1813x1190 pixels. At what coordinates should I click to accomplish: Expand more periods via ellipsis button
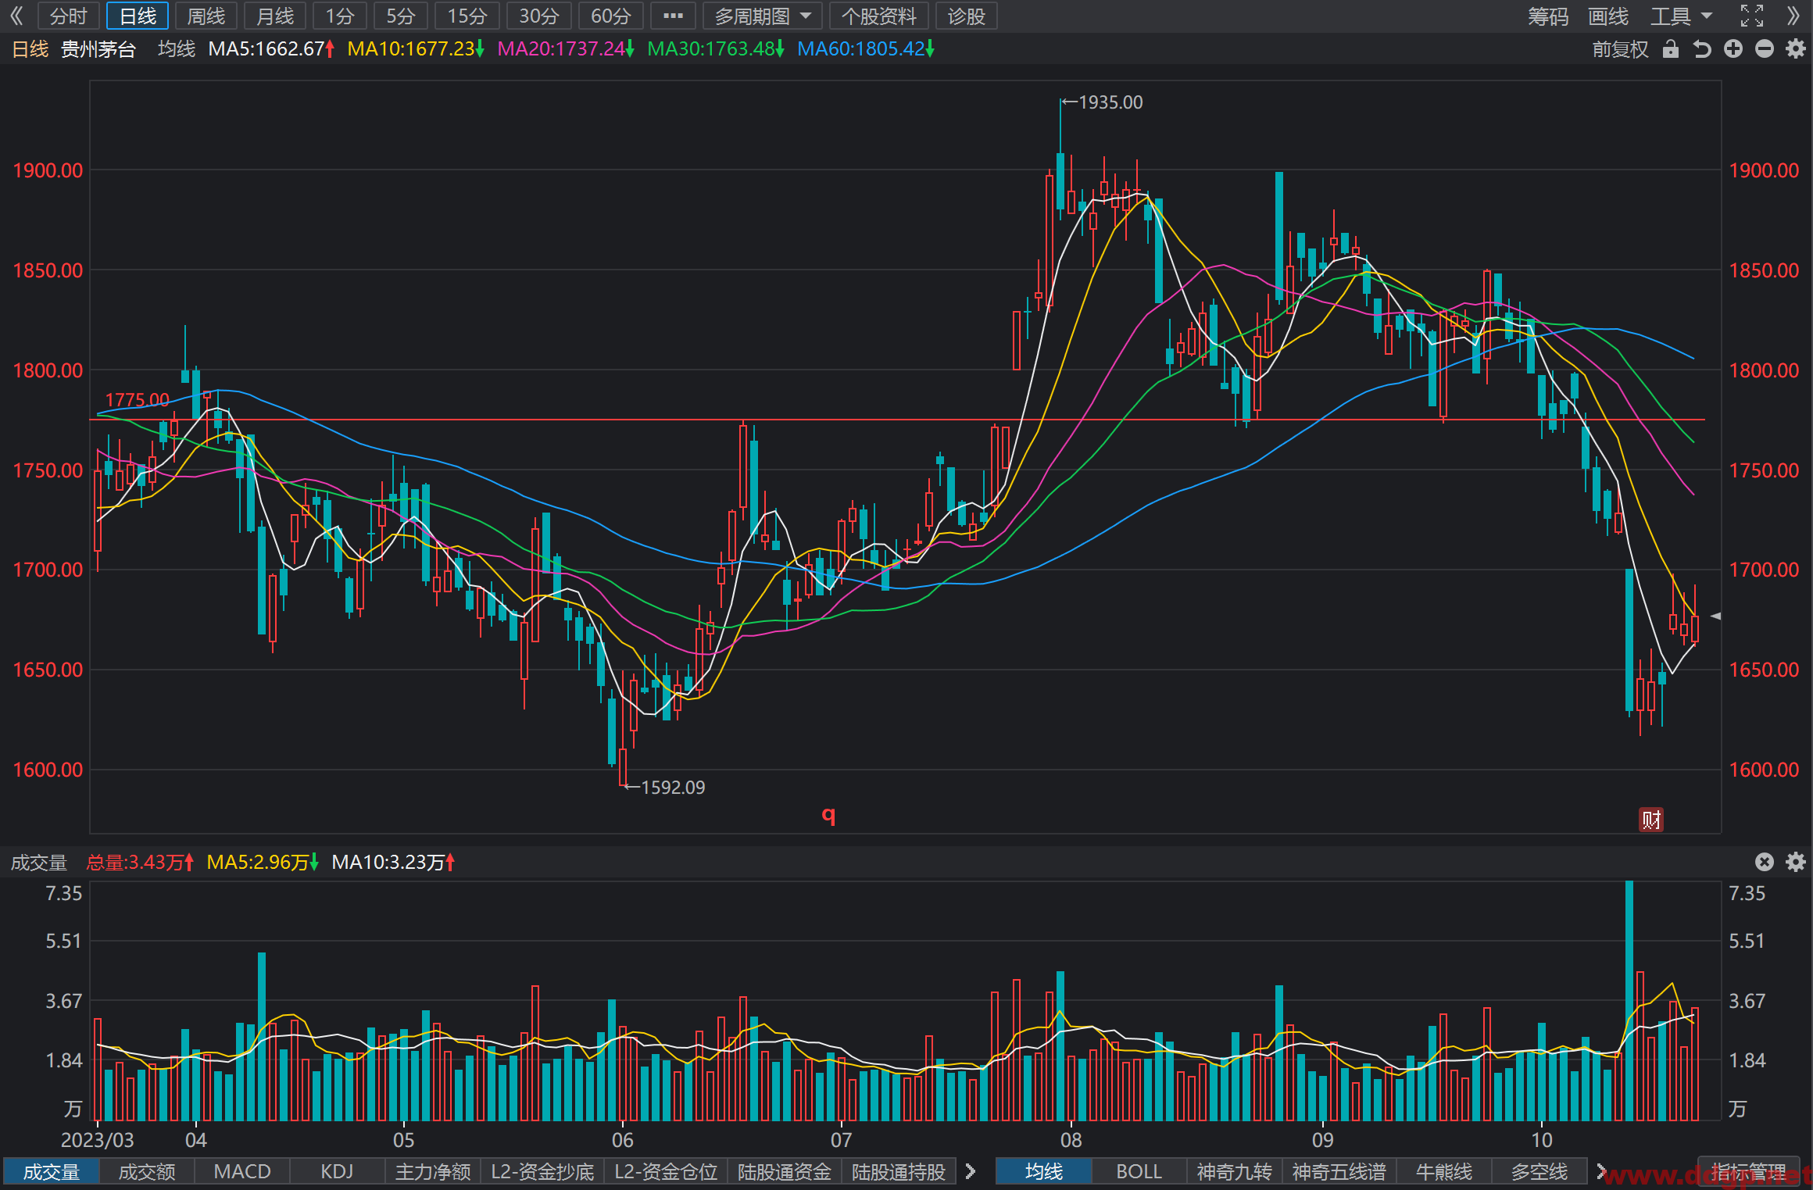673,16
